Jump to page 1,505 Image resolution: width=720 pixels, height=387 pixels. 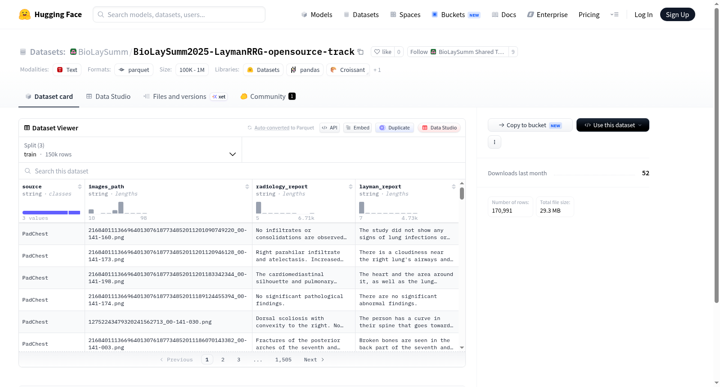point(283,360)
